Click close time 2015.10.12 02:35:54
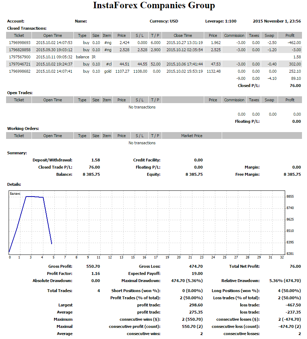This screenshot has width=307, height=339. pyautogui.click(x=184, y=50)
